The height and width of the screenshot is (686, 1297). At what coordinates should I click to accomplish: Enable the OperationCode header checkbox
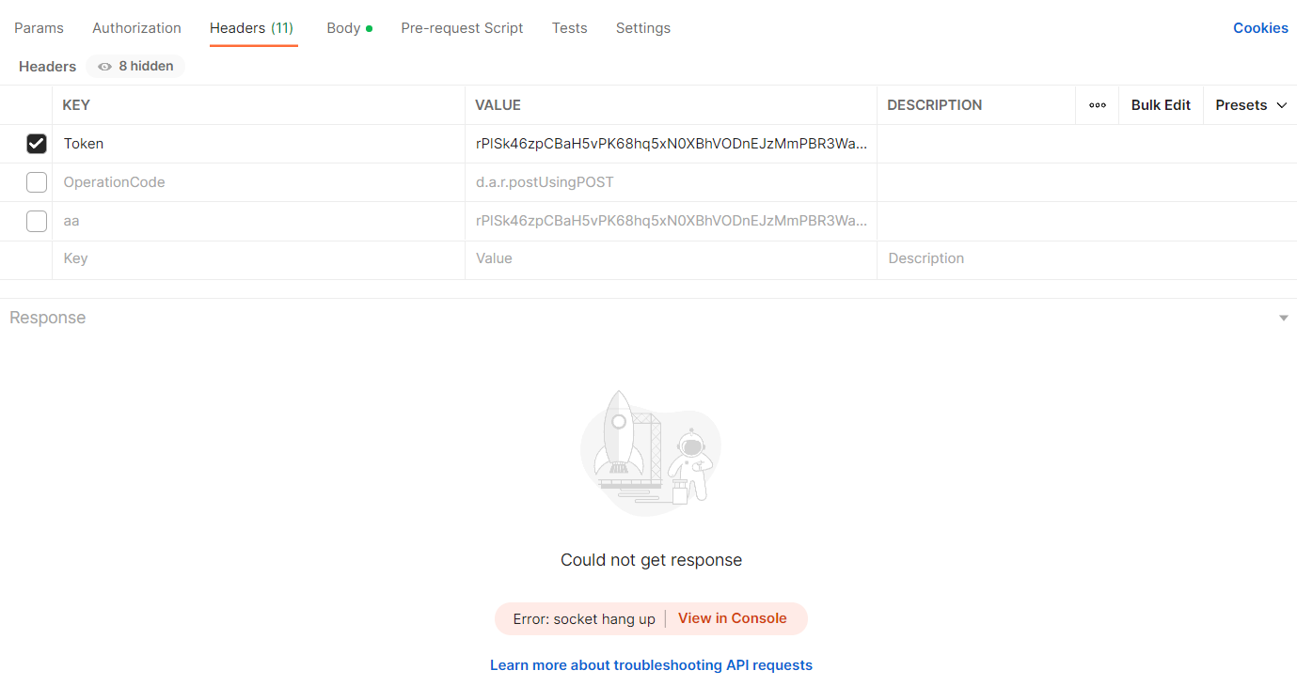[x=37, y=182]
